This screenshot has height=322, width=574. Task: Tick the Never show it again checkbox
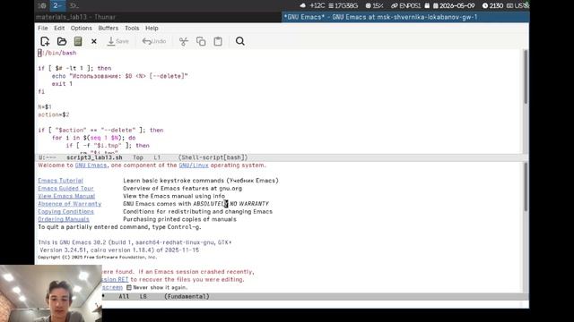pyautogui.click(x=129, y=287)
